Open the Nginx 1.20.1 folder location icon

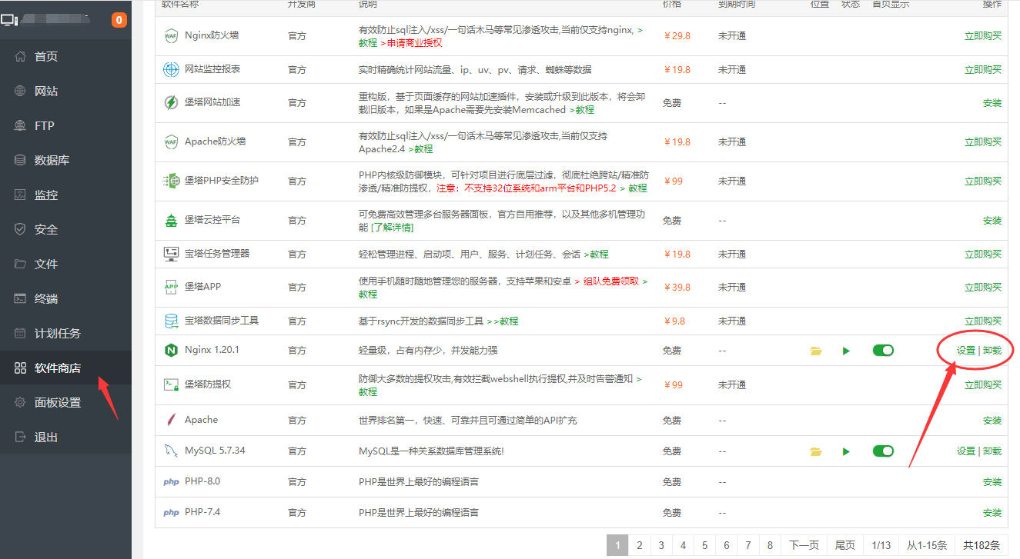click(x=816, y=351)
